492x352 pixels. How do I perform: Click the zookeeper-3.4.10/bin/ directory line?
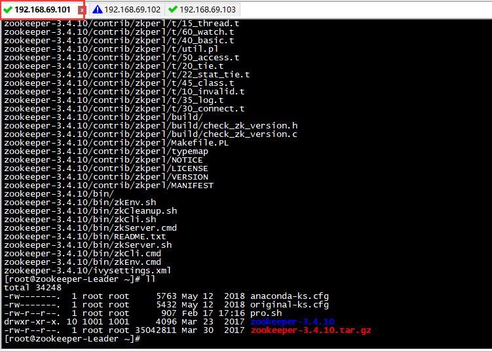coord(59,194)
